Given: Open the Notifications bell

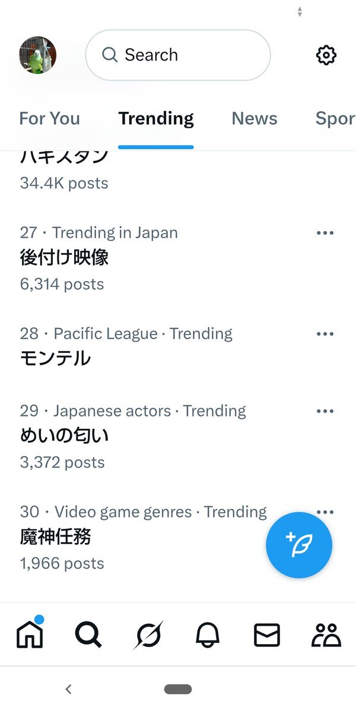Looking at the screenshot, I should pos(207,635).
